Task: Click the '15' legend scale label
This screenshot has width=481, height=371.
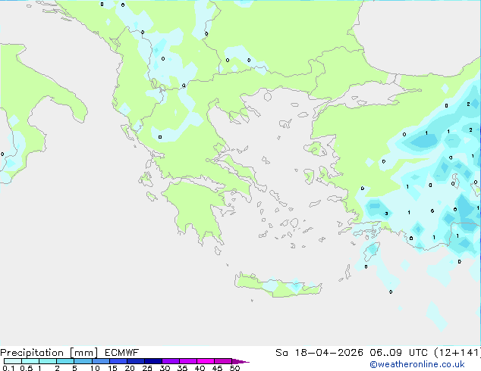Action: [112, 368]
